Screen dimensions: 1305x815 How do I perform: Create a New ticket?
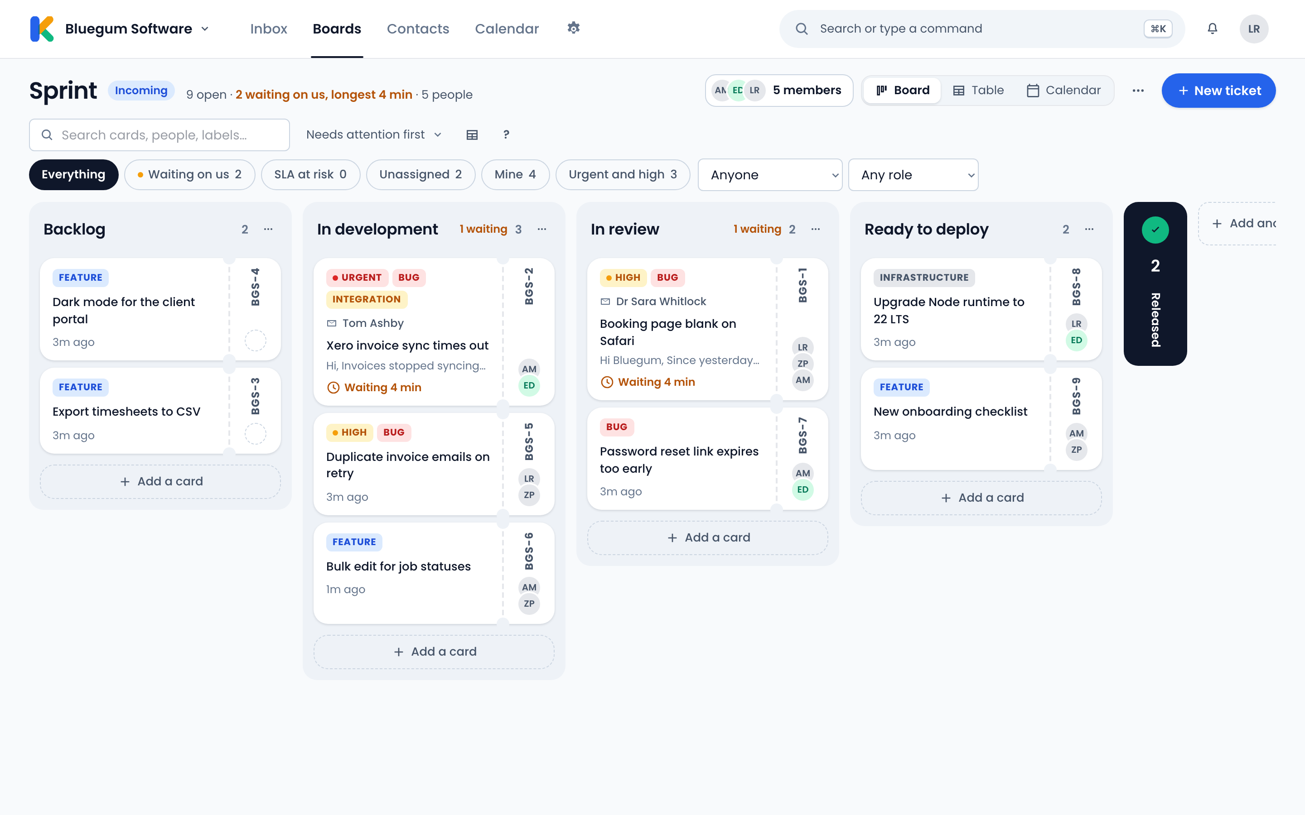(x=1218, y=91)
